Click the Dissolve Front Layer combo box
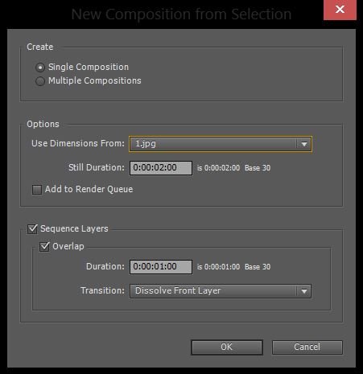The image size is (363, 374). pyautogui.click(x=221, y=291)
